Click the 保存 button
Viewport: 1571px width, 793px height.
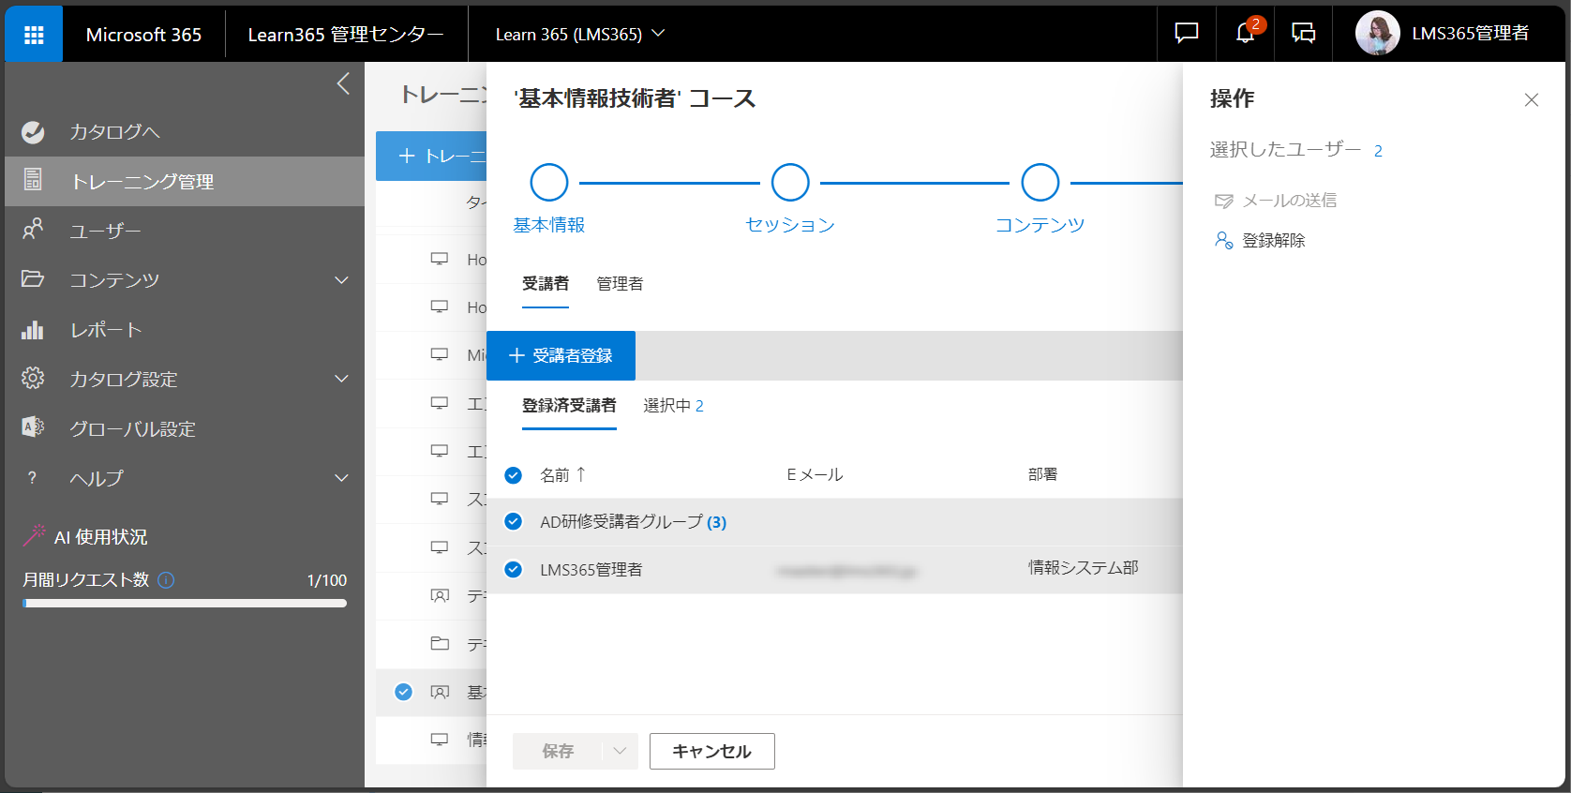558,751
